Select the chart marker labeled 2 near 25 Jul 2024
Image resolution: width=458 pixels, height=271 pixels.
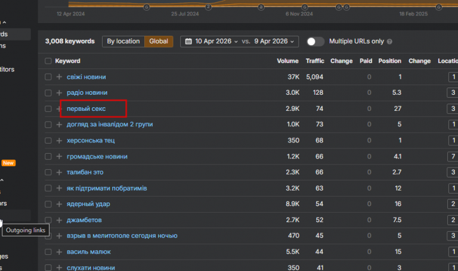(x=208, y=7)
